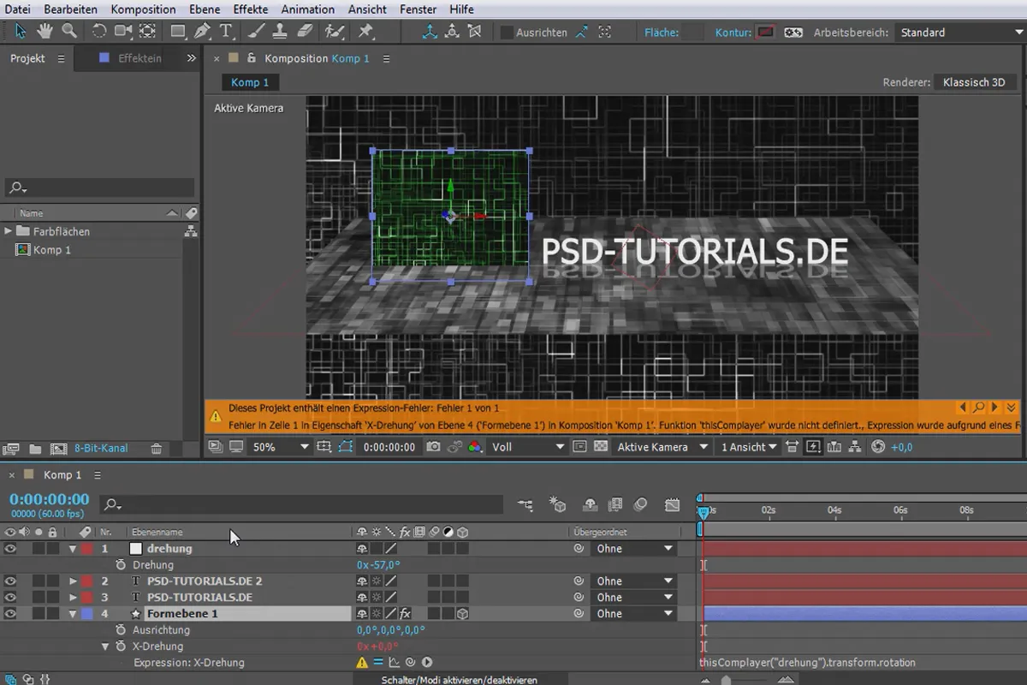
Task: Toggle the stopwatch for Ausrichtung property
Action: (121, 630)
